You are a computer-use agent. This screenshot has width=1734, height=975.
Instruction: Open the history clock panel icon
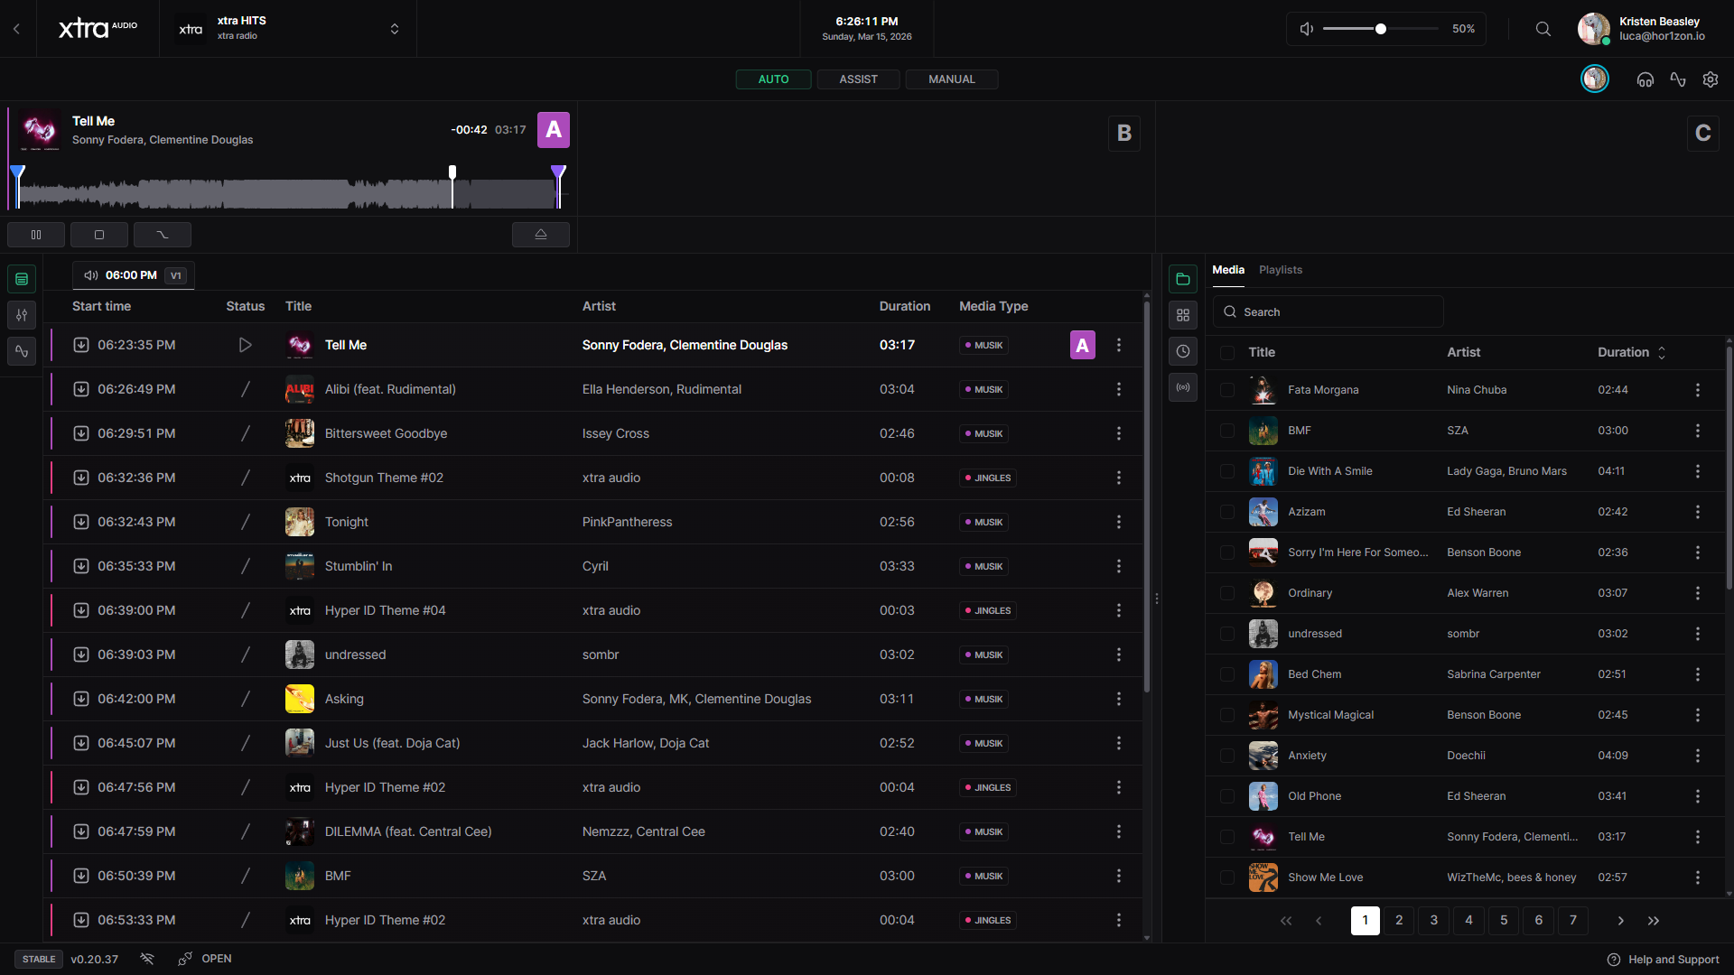1182,351
